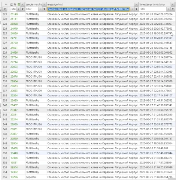Click timestamp cell '2025-06-27 22:17:14.391107'
This screenshot has height=180, width=176.
pyautogui.click(x=157, y=96)
